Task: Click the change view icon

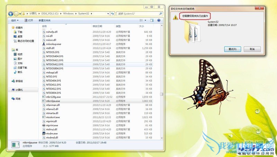Action: [x=141, y=20]
